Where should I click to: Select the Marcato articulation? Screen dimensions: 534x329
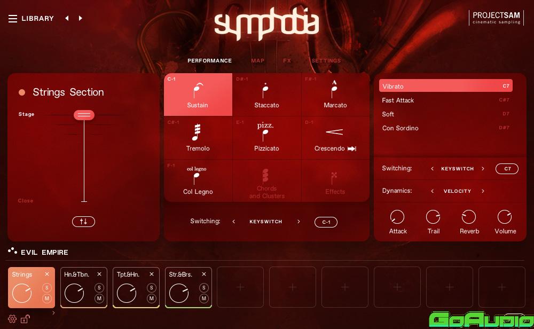(x=335, y=95)
